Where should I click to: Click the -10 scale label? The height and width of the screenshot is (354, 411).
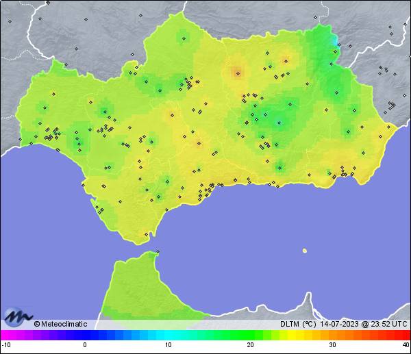[6, 345]
